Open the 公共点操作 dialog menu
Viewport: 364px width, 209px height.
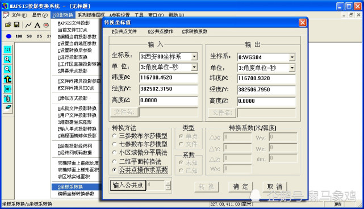160,31
